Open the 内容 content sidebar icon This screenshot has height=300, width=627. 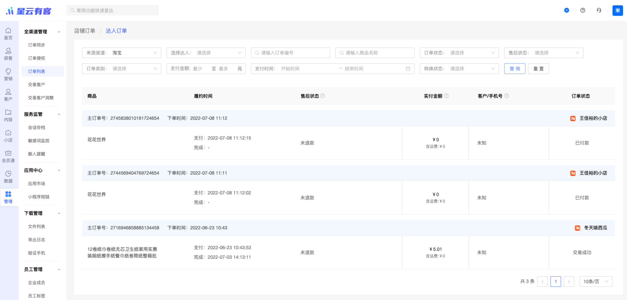(x=8, y=115)
